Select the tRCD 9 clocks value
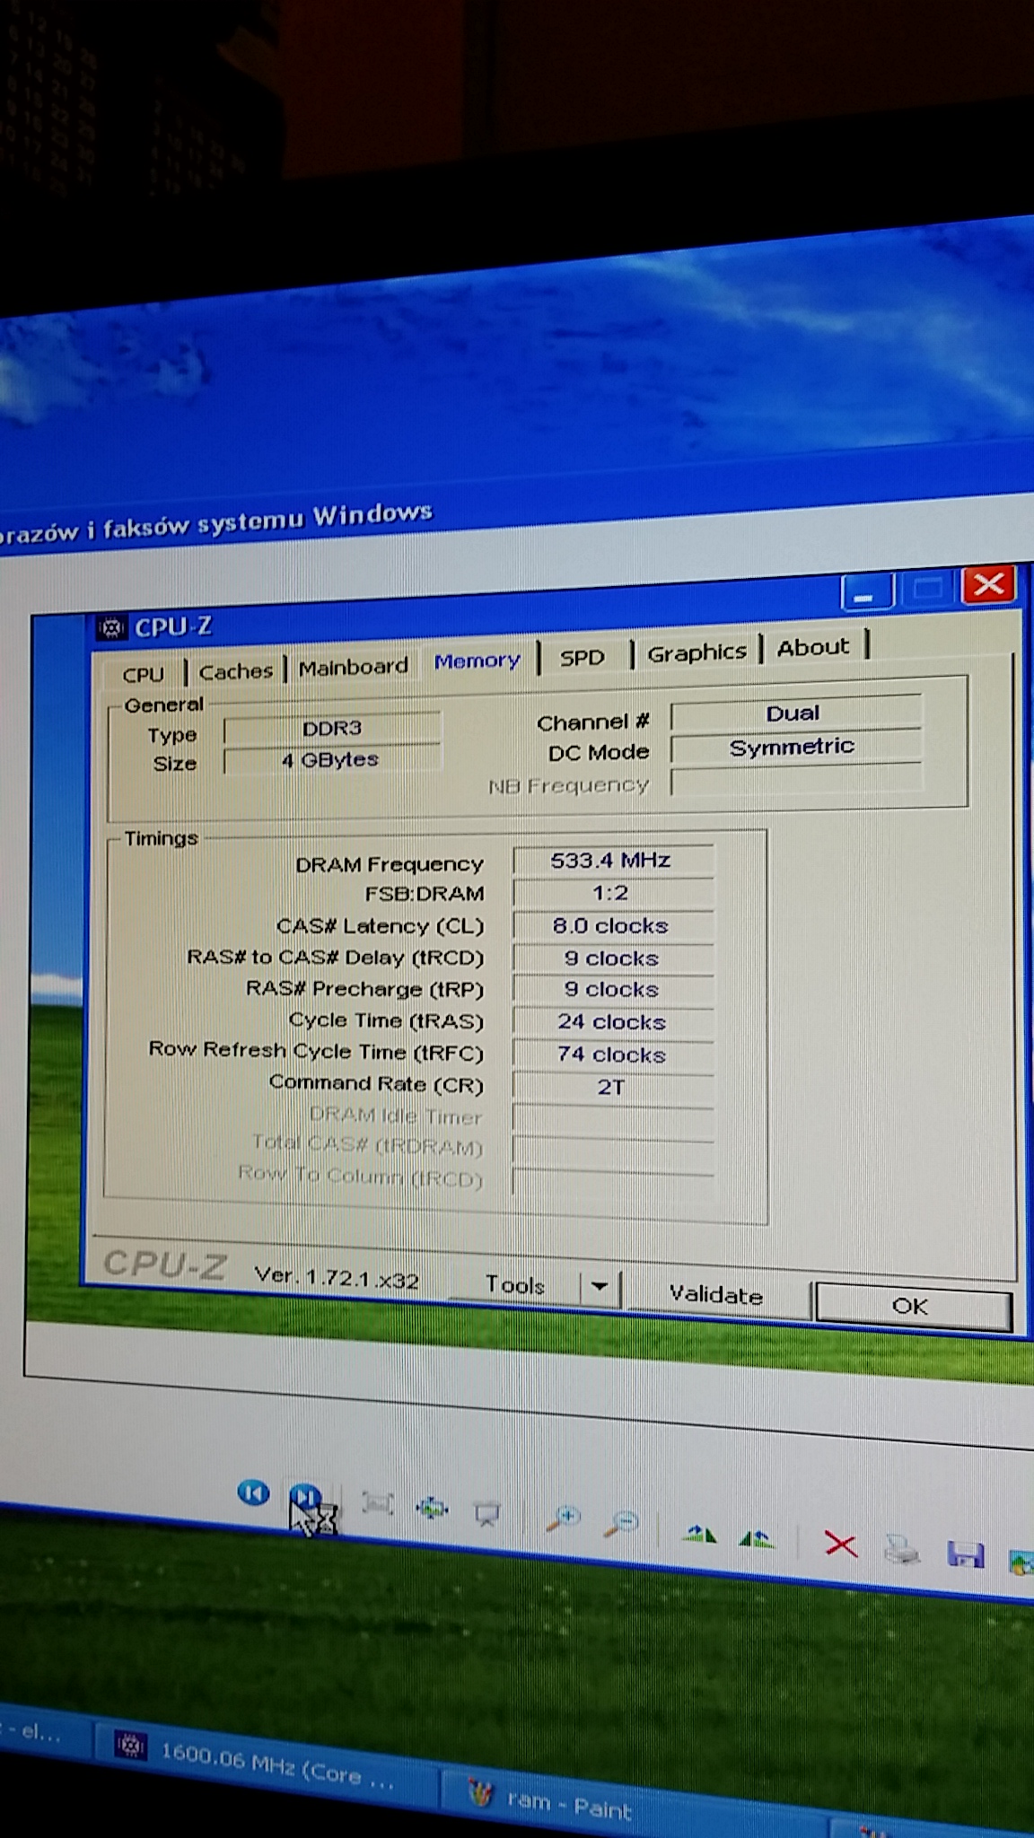This screenshot has width=1034, height=1838. tap(613, 958)
